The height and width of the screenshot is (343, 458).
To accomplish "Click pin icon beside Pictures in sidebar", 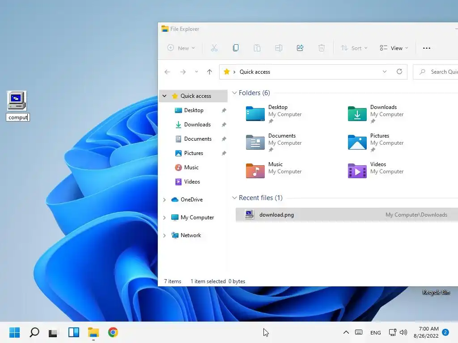I will click(x=224, y=153).
